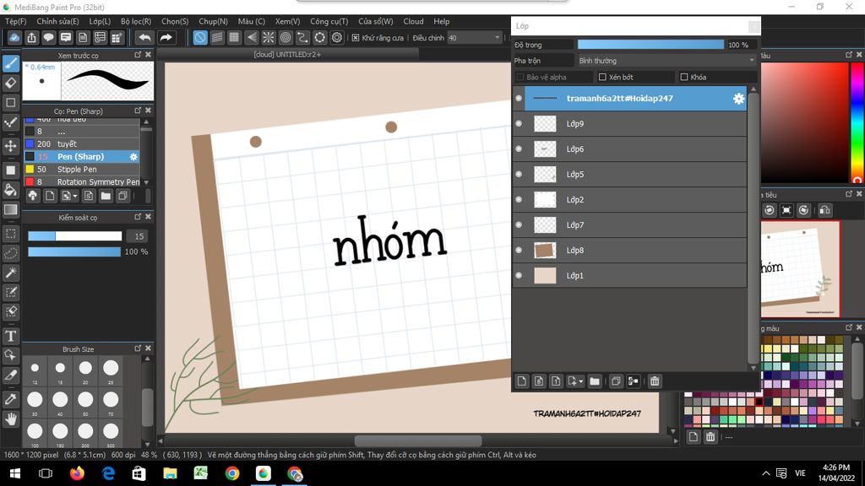The image size is (865, 486).
Task: Select the Hand tool
Action: tap(11, 418)
